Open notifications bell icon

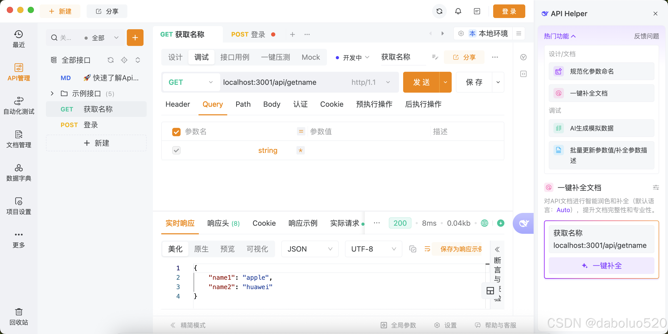(x=458, y=11)
